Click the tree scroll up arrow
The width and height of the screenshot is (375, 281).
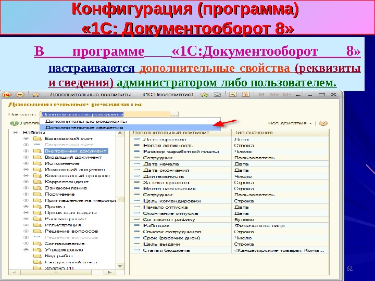click(x=120, y=133)
